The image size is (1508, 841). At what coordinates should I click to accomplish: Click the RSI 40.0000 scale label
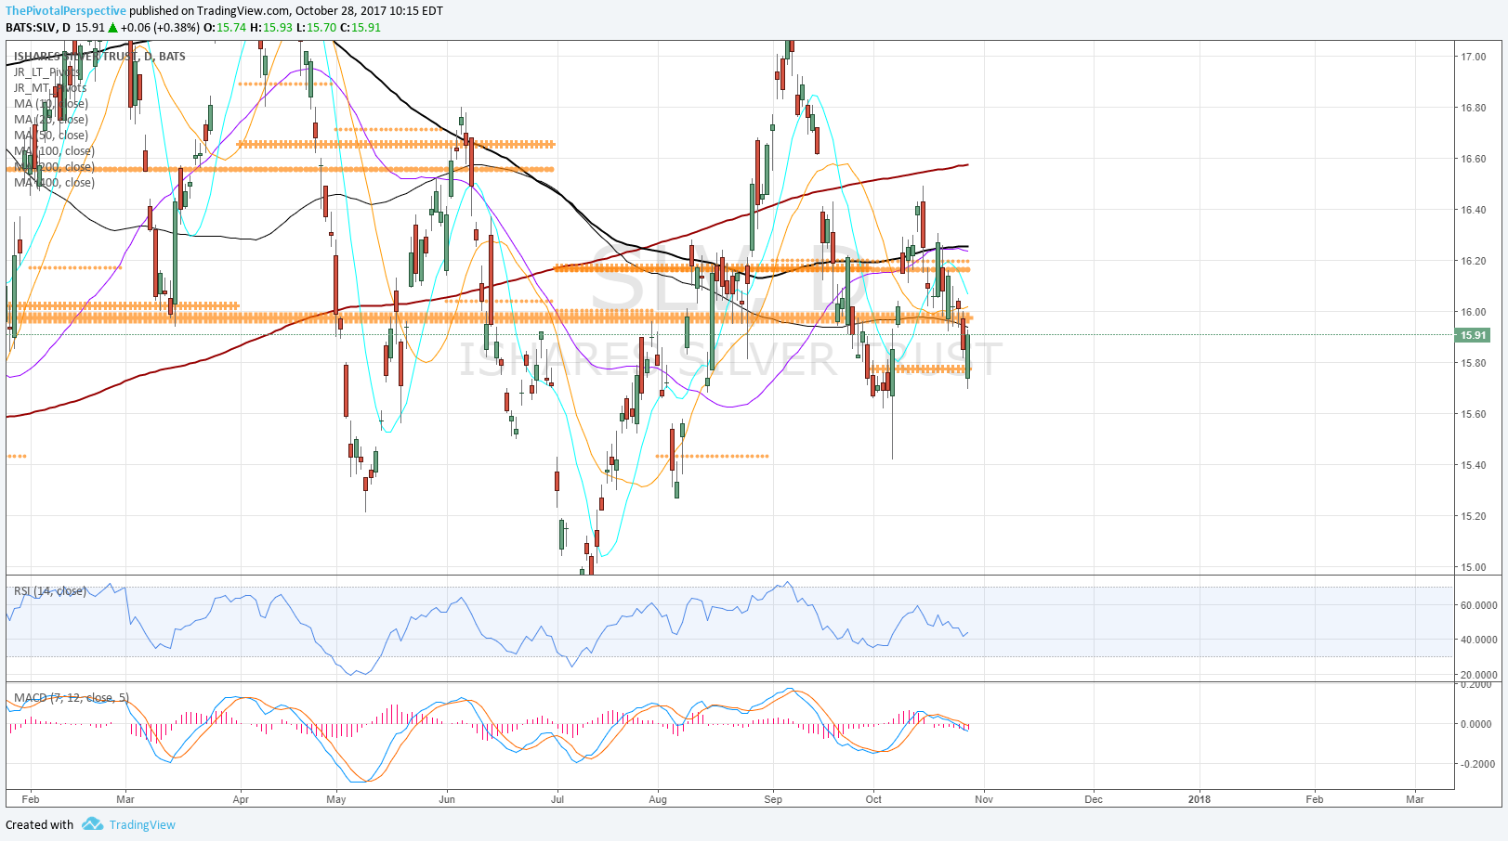click(1478, 640)
